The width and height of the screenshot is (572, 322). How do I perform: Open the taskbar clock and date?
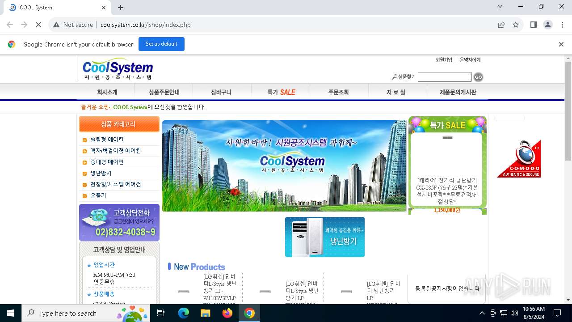tap(534, 313)
